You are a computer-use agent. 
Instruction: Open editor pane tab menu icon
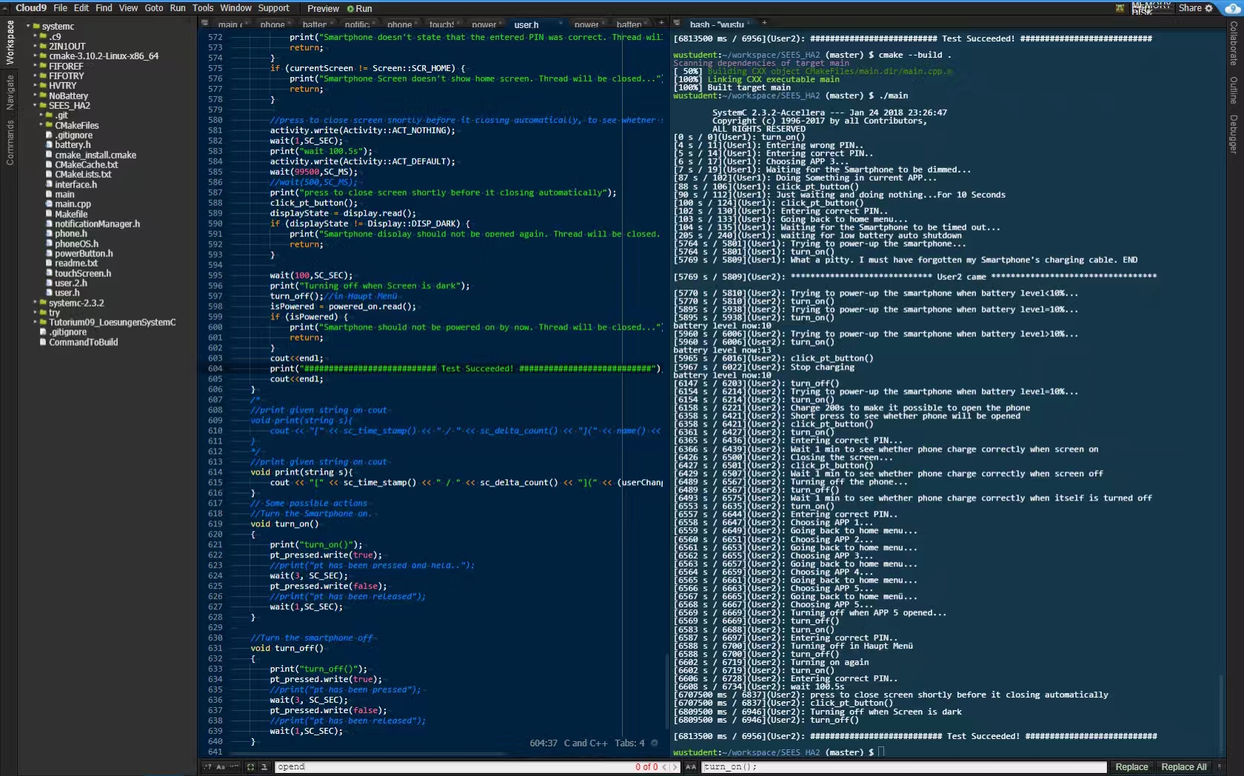tap(205, 23)
